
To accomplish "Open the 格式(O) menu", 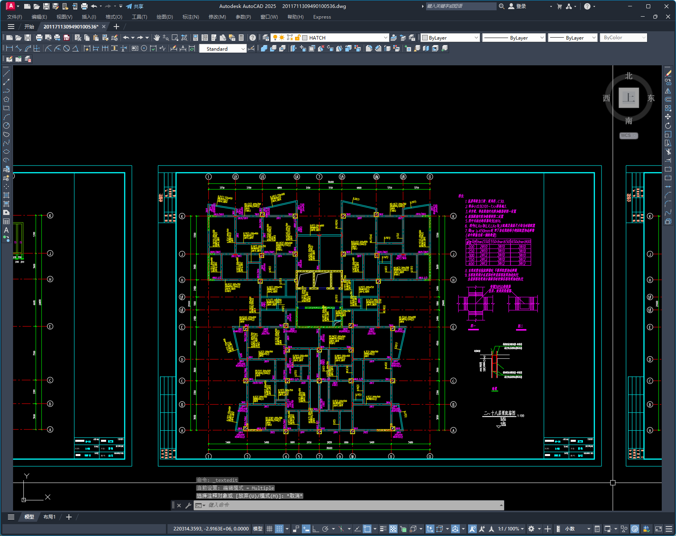I will click(x=114, y=17).
